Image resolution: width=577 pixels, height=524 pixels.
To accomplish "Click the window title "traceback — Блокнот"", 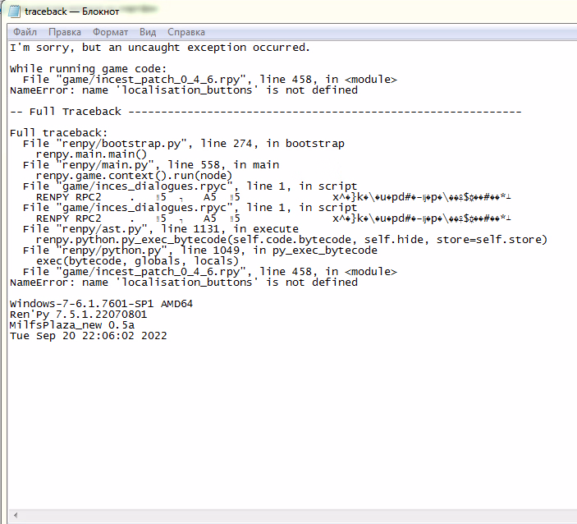I will tap(71, 11).
